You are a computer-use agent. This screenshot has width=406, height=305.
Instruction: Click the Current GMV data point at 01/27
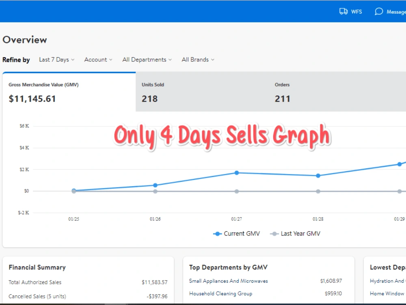(x=237, y=173)
